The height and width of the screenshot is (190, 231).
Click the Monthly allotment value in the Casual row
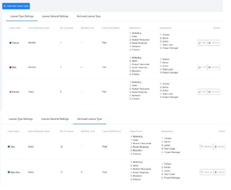tap(32, 43)
